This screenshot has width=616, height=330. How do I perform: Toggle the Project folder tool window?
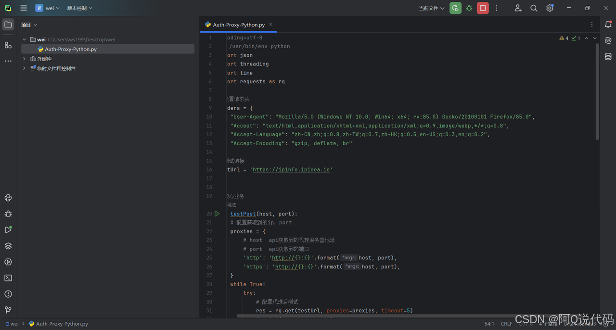coord(8,25)
